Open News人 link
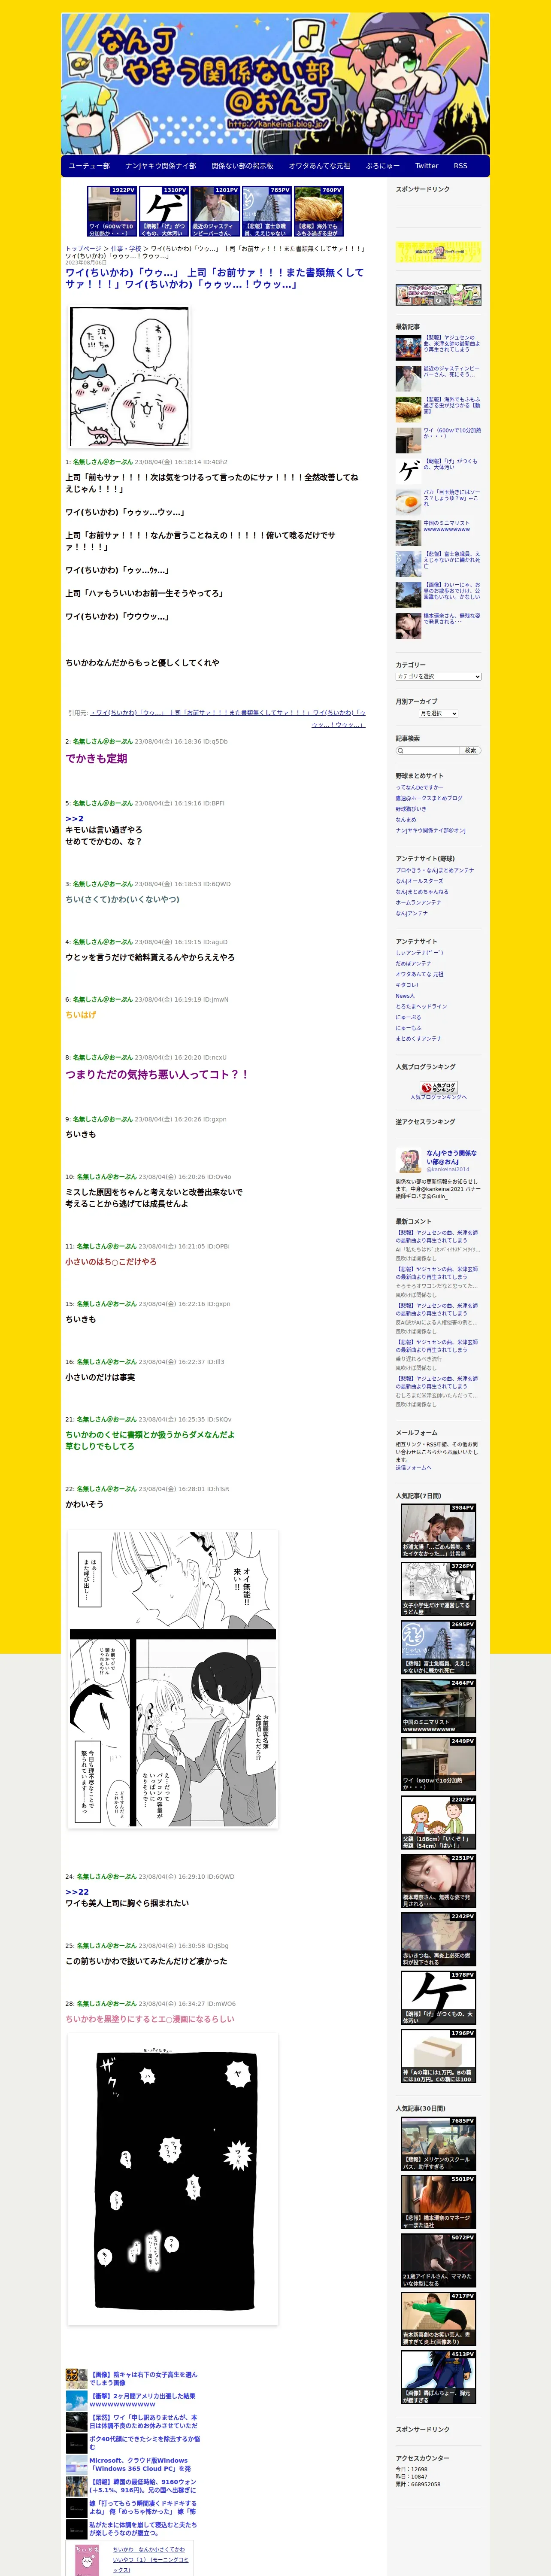 tap(405, 996)
